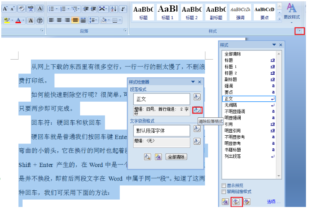Viewport: 309px width, 210px height.
Task: Click the Style Inspector button in Styles pane
Action: coord(236,202)
